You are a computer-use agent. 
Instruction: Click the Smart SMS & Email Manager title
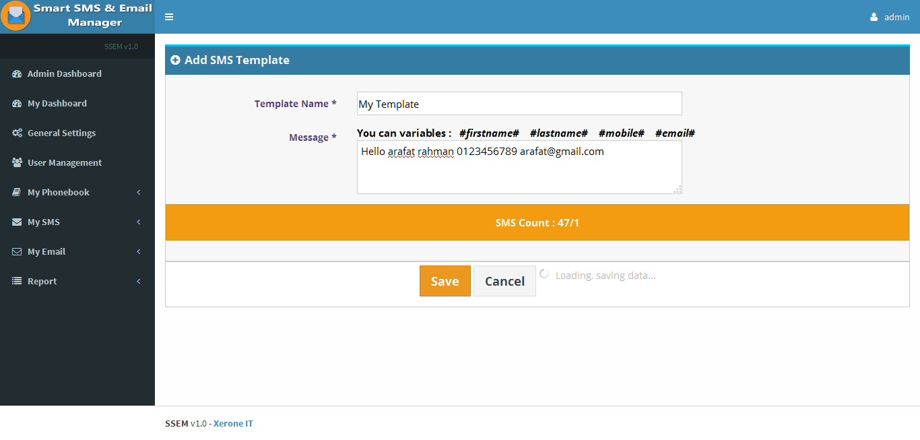pyautogui.click(x=94, y=15)
